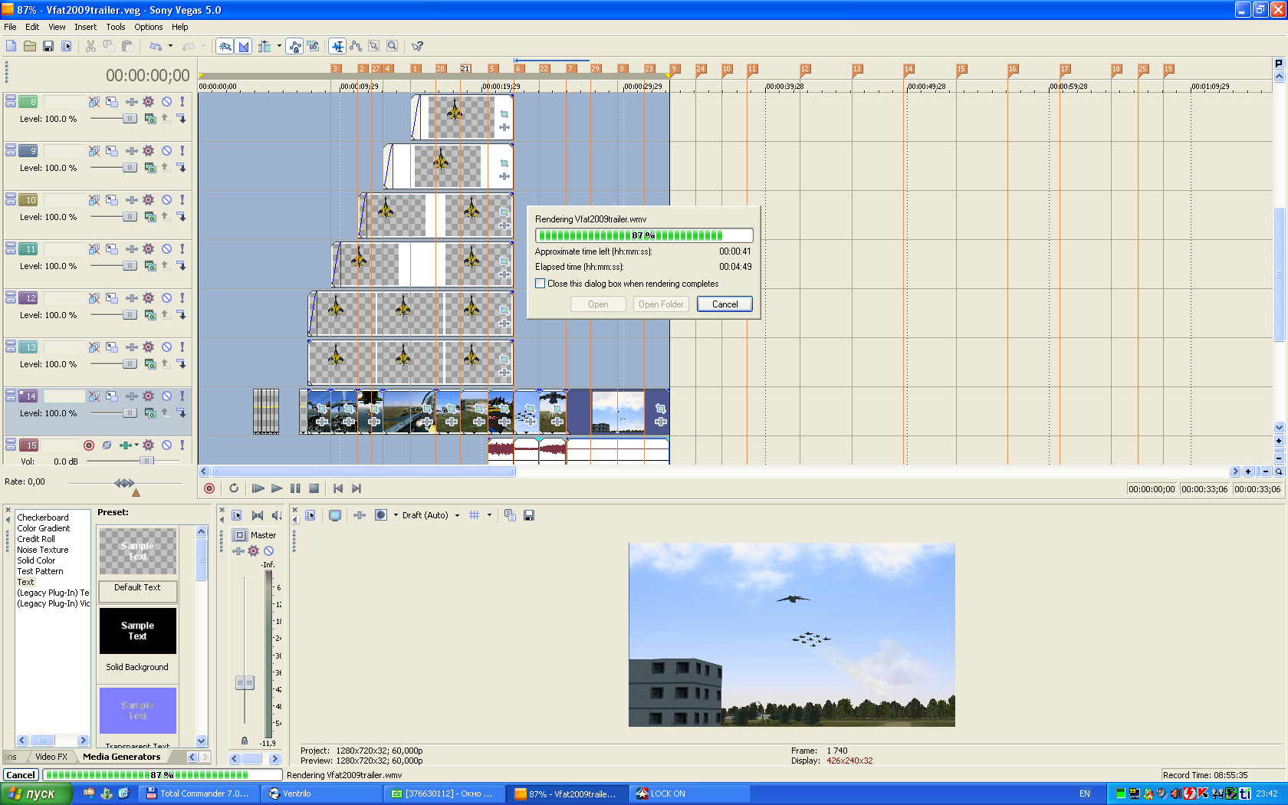1288x805 pixels.
Task: Expand the Undo history dropdown arrow
Action: pos(170,47)
